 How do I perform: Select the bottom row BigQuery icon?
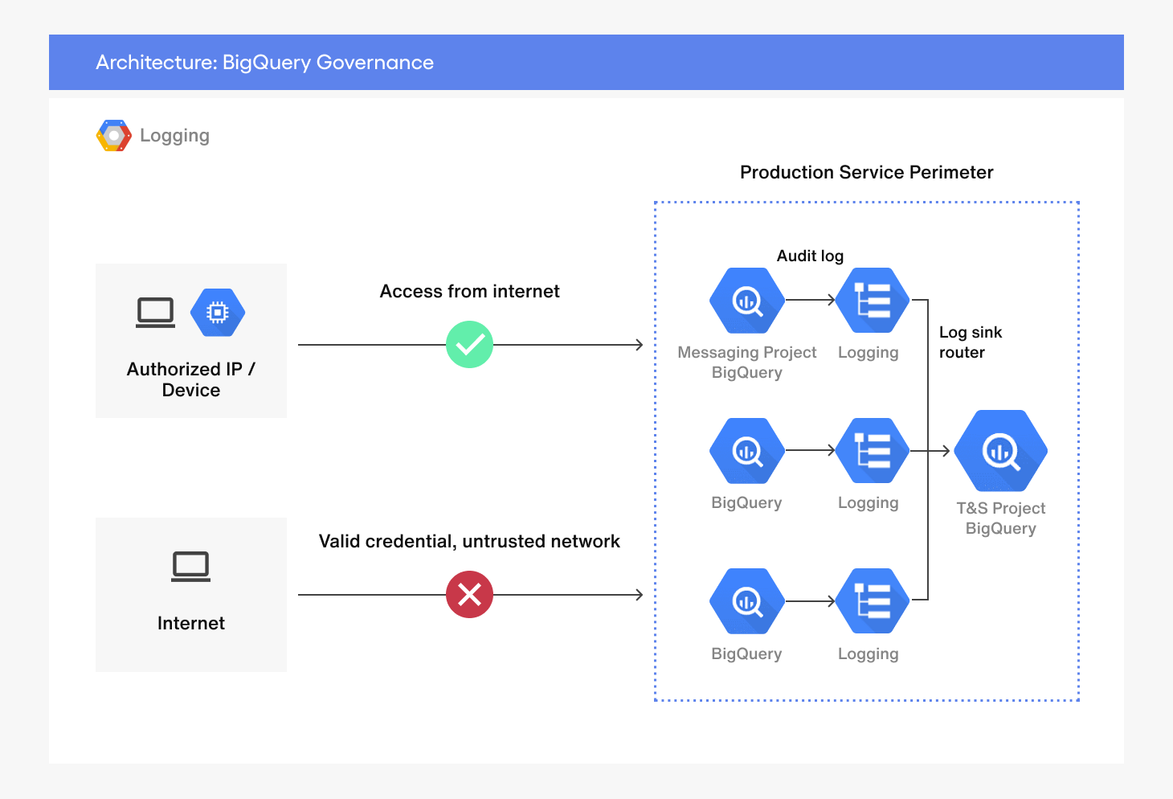(x=747, y=601)
